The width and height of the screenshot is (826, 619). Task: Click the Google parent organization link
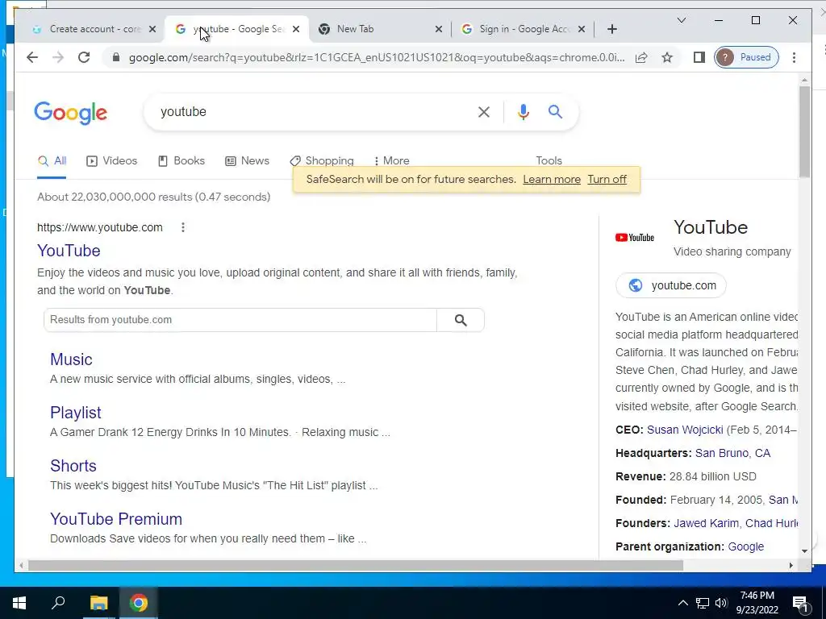click(745, 547)
